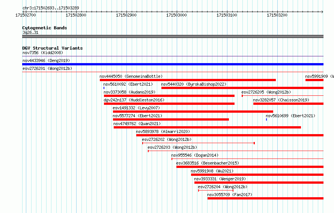The image size is (334, 213).
Task: Click the nsv4445050 (GenomeinaBottle) label
Action: [131, 76]
